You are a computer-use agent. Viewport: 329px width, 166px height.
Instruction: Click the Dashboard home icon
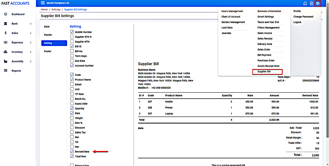click(6, 14)
